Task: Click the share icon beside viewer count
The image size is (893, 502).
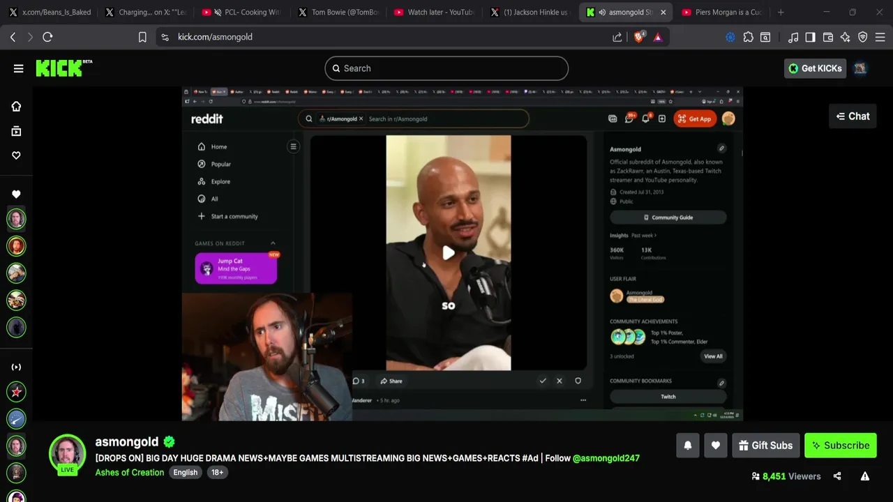Action: (837, 476)
